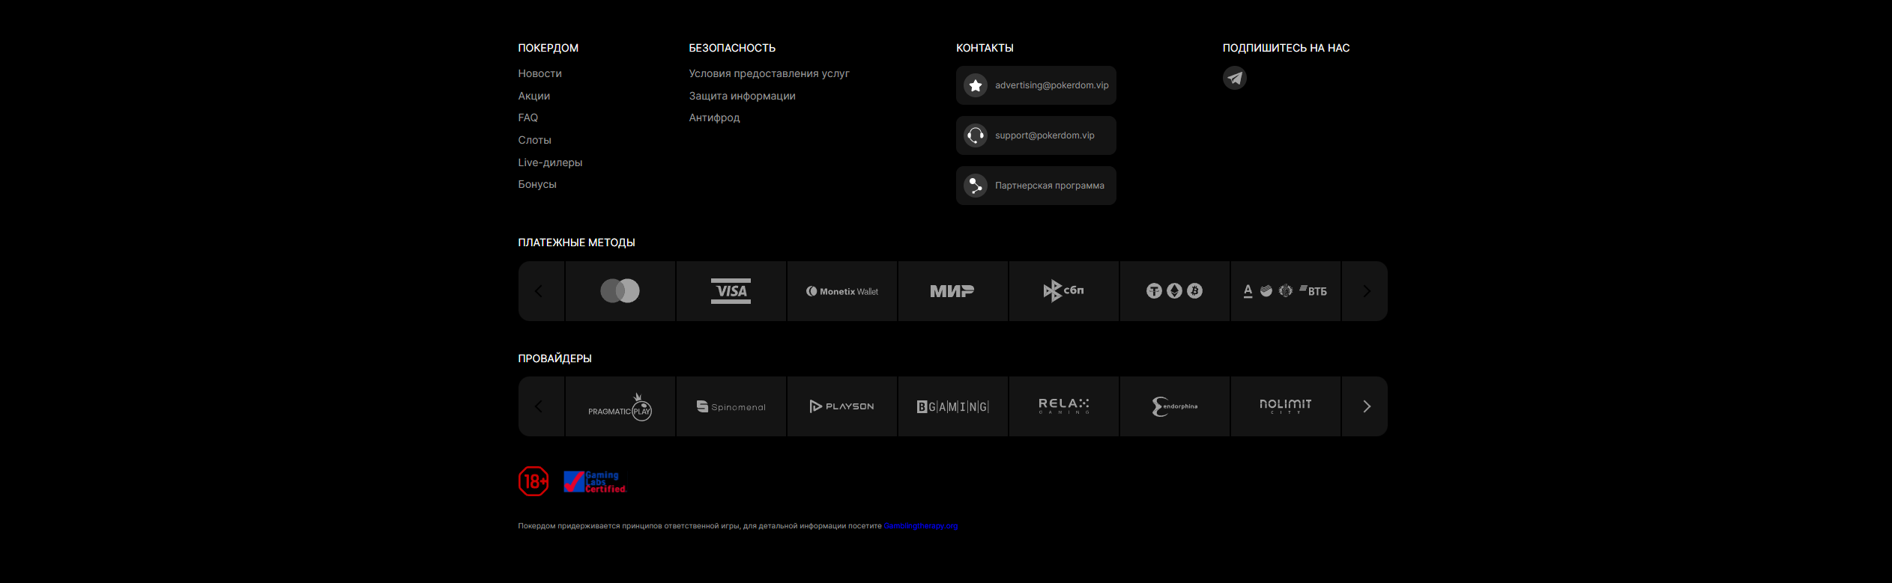Open the Telegram subscribe icon
1892x583 pixels.
(x=1234, y=78)
